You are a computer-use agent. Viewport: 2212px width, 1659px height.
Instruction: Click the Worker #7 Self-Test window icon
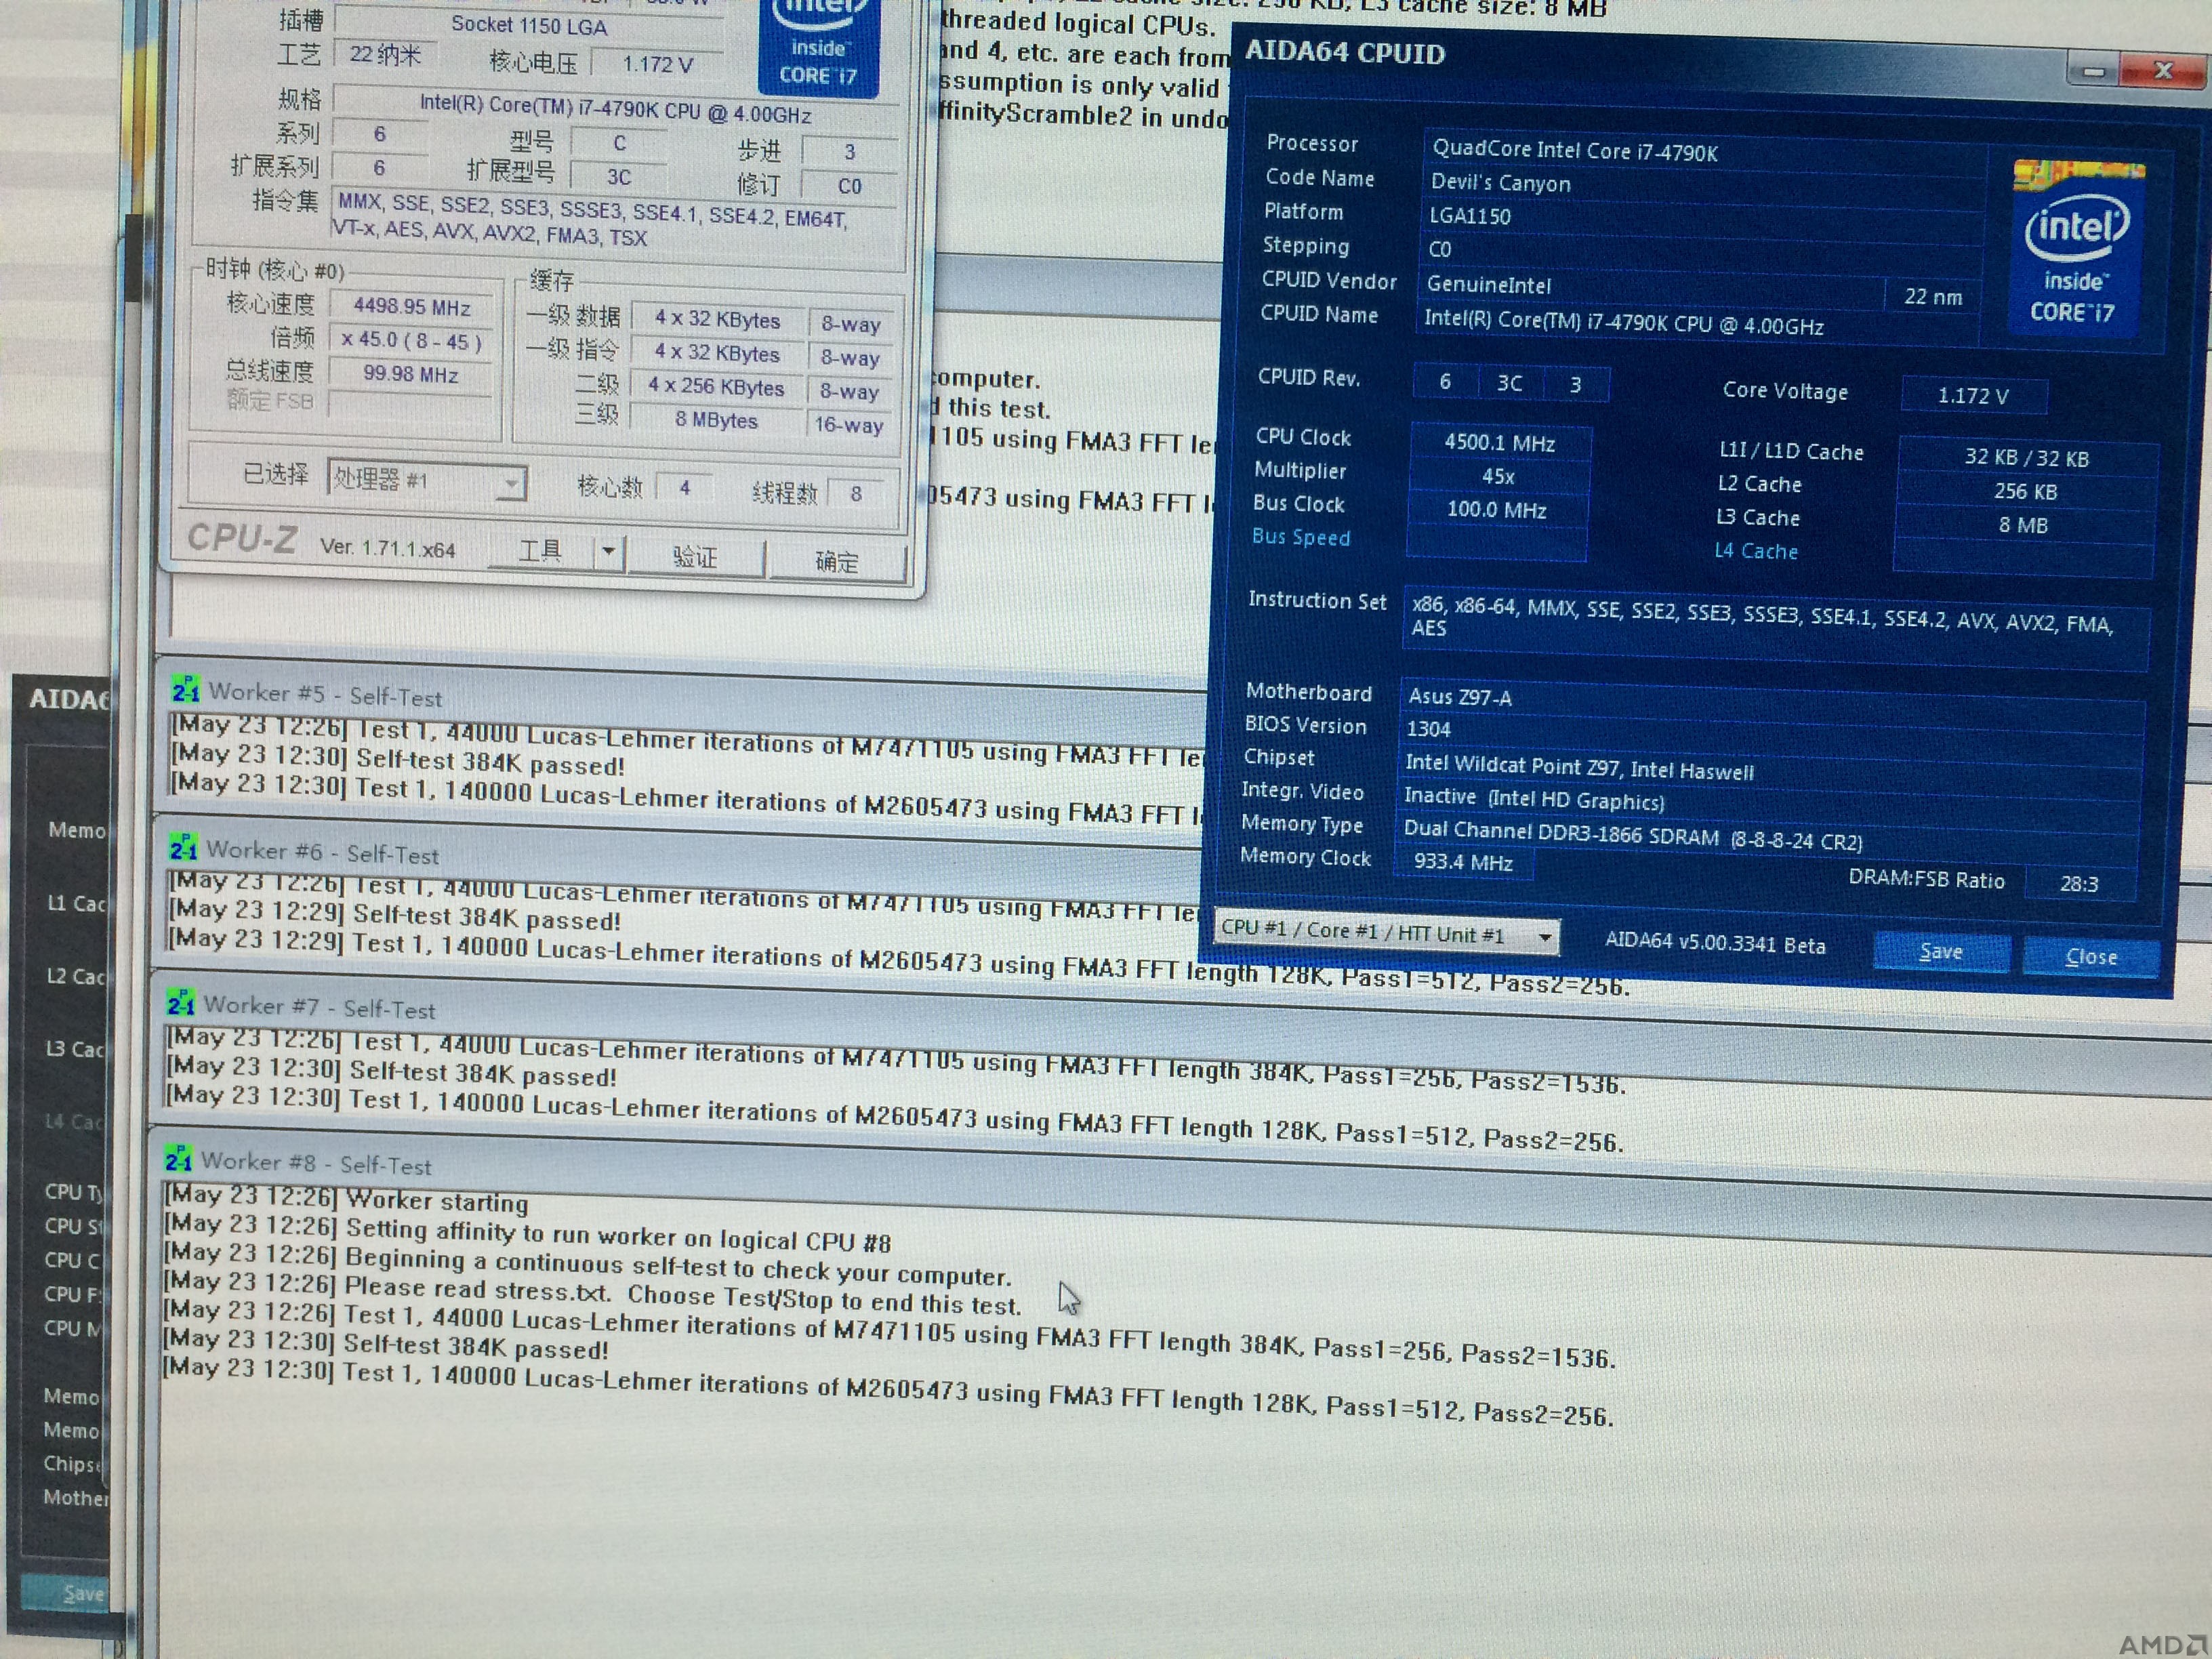[181, 1002]
